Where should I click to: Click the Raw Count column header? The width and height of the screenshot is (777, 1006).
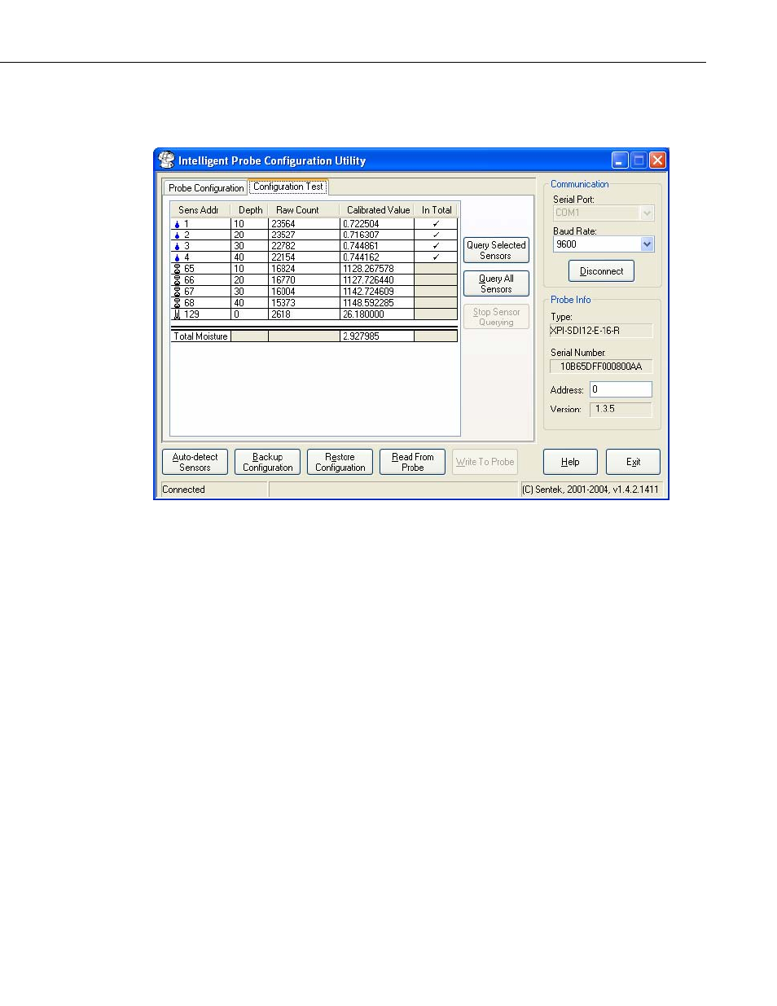click(x=304, y=210)
